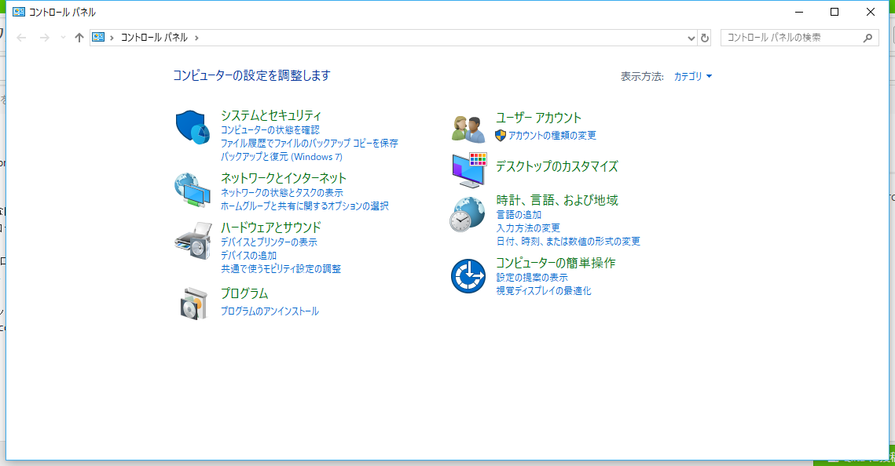Open the 時計、言語、および地域 clock globe icon

point(468,214)
